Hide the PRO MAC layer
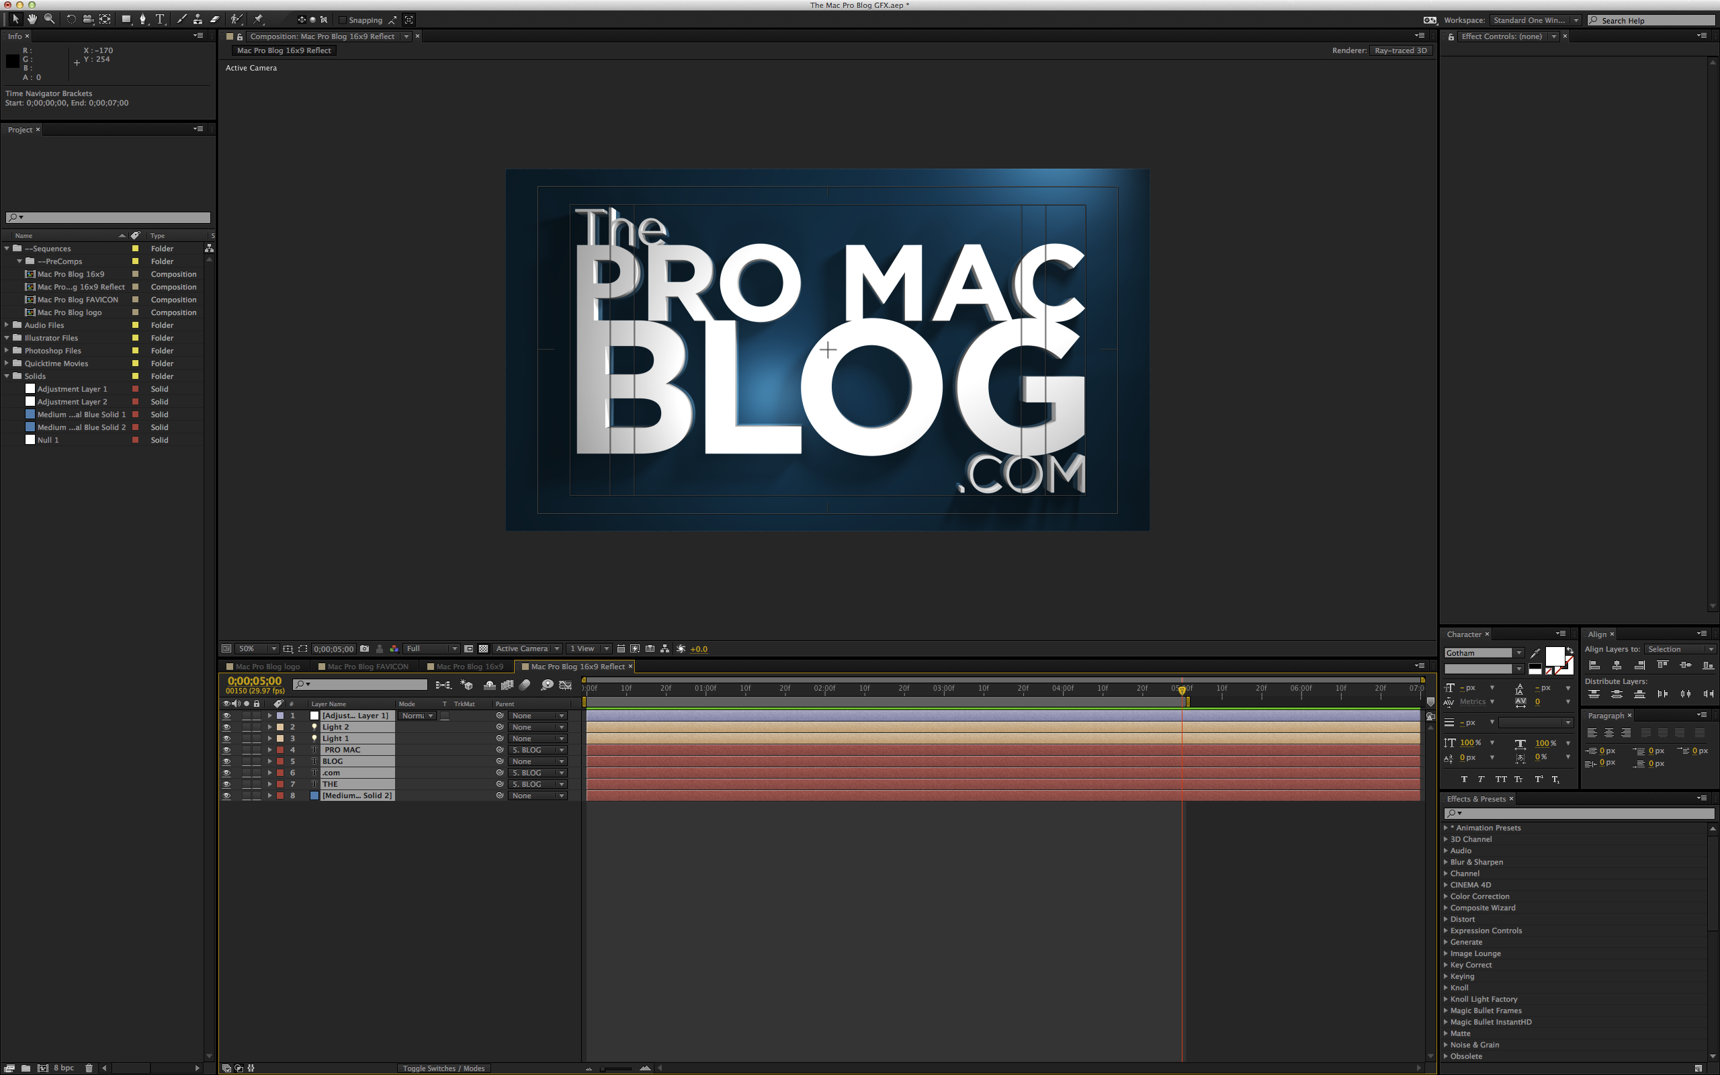This screenshot has height=1075, width=1720. tap(226, 750)
